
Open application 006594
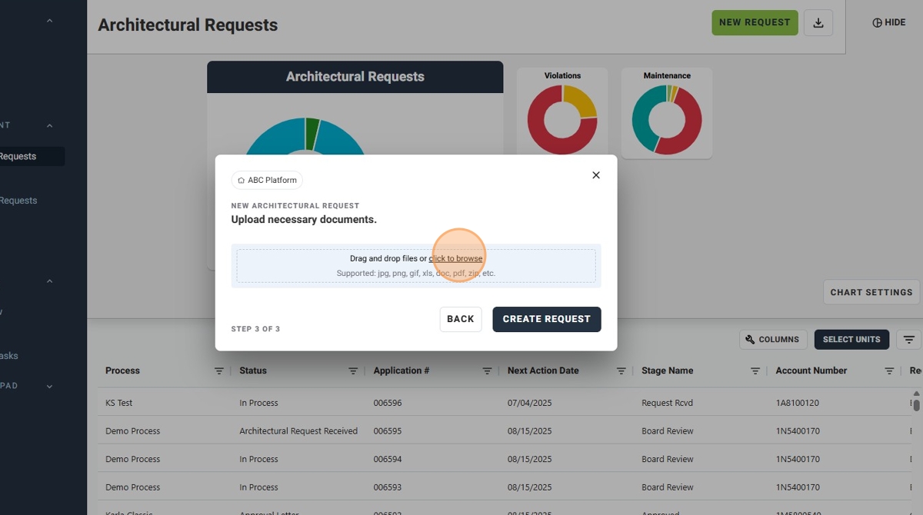coord(388,459)
